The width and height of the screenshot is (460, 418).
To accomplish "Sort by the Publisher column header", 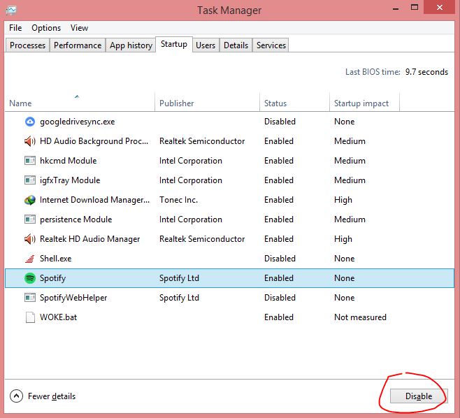I will [x=207, y=103].
